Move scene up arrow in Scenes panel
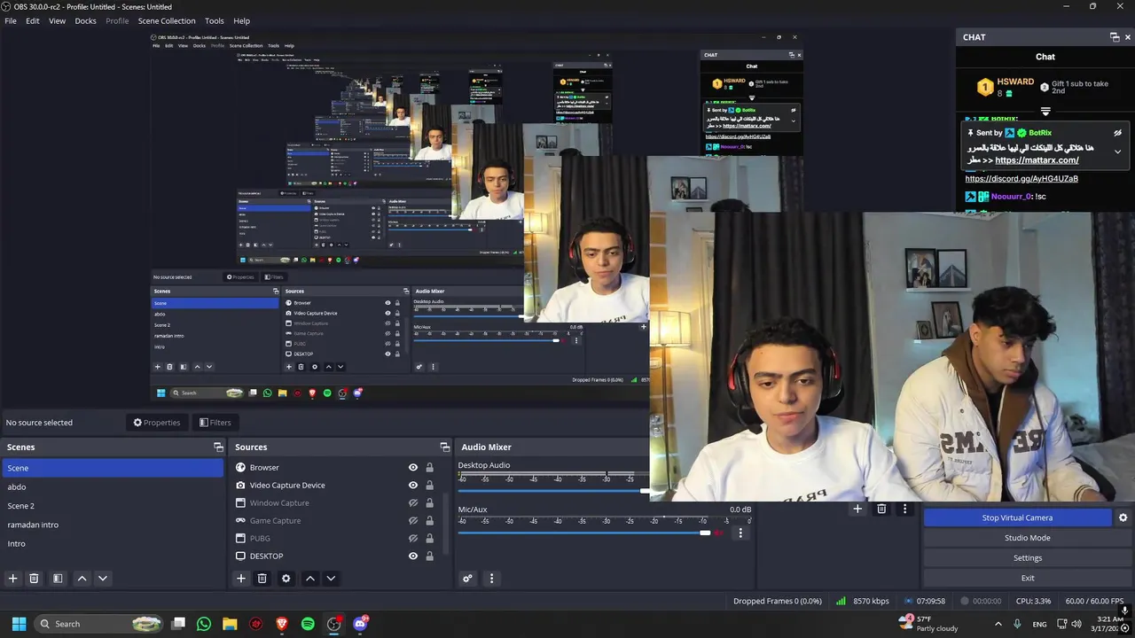This screenshot has height=638, width=1135. click(x=82, y=579)
